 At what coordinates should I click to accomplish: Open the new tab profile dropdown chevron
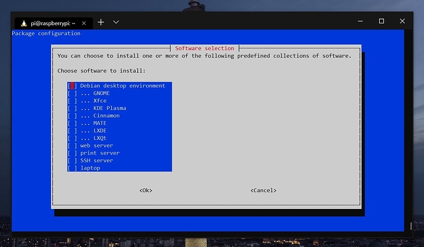point(116,22)
